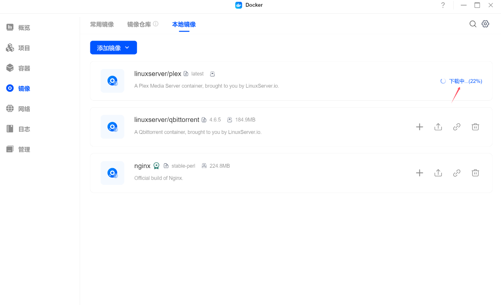501x305 pixels.
Task: Click the help question mark icon
Action: [x=443, y=5]
